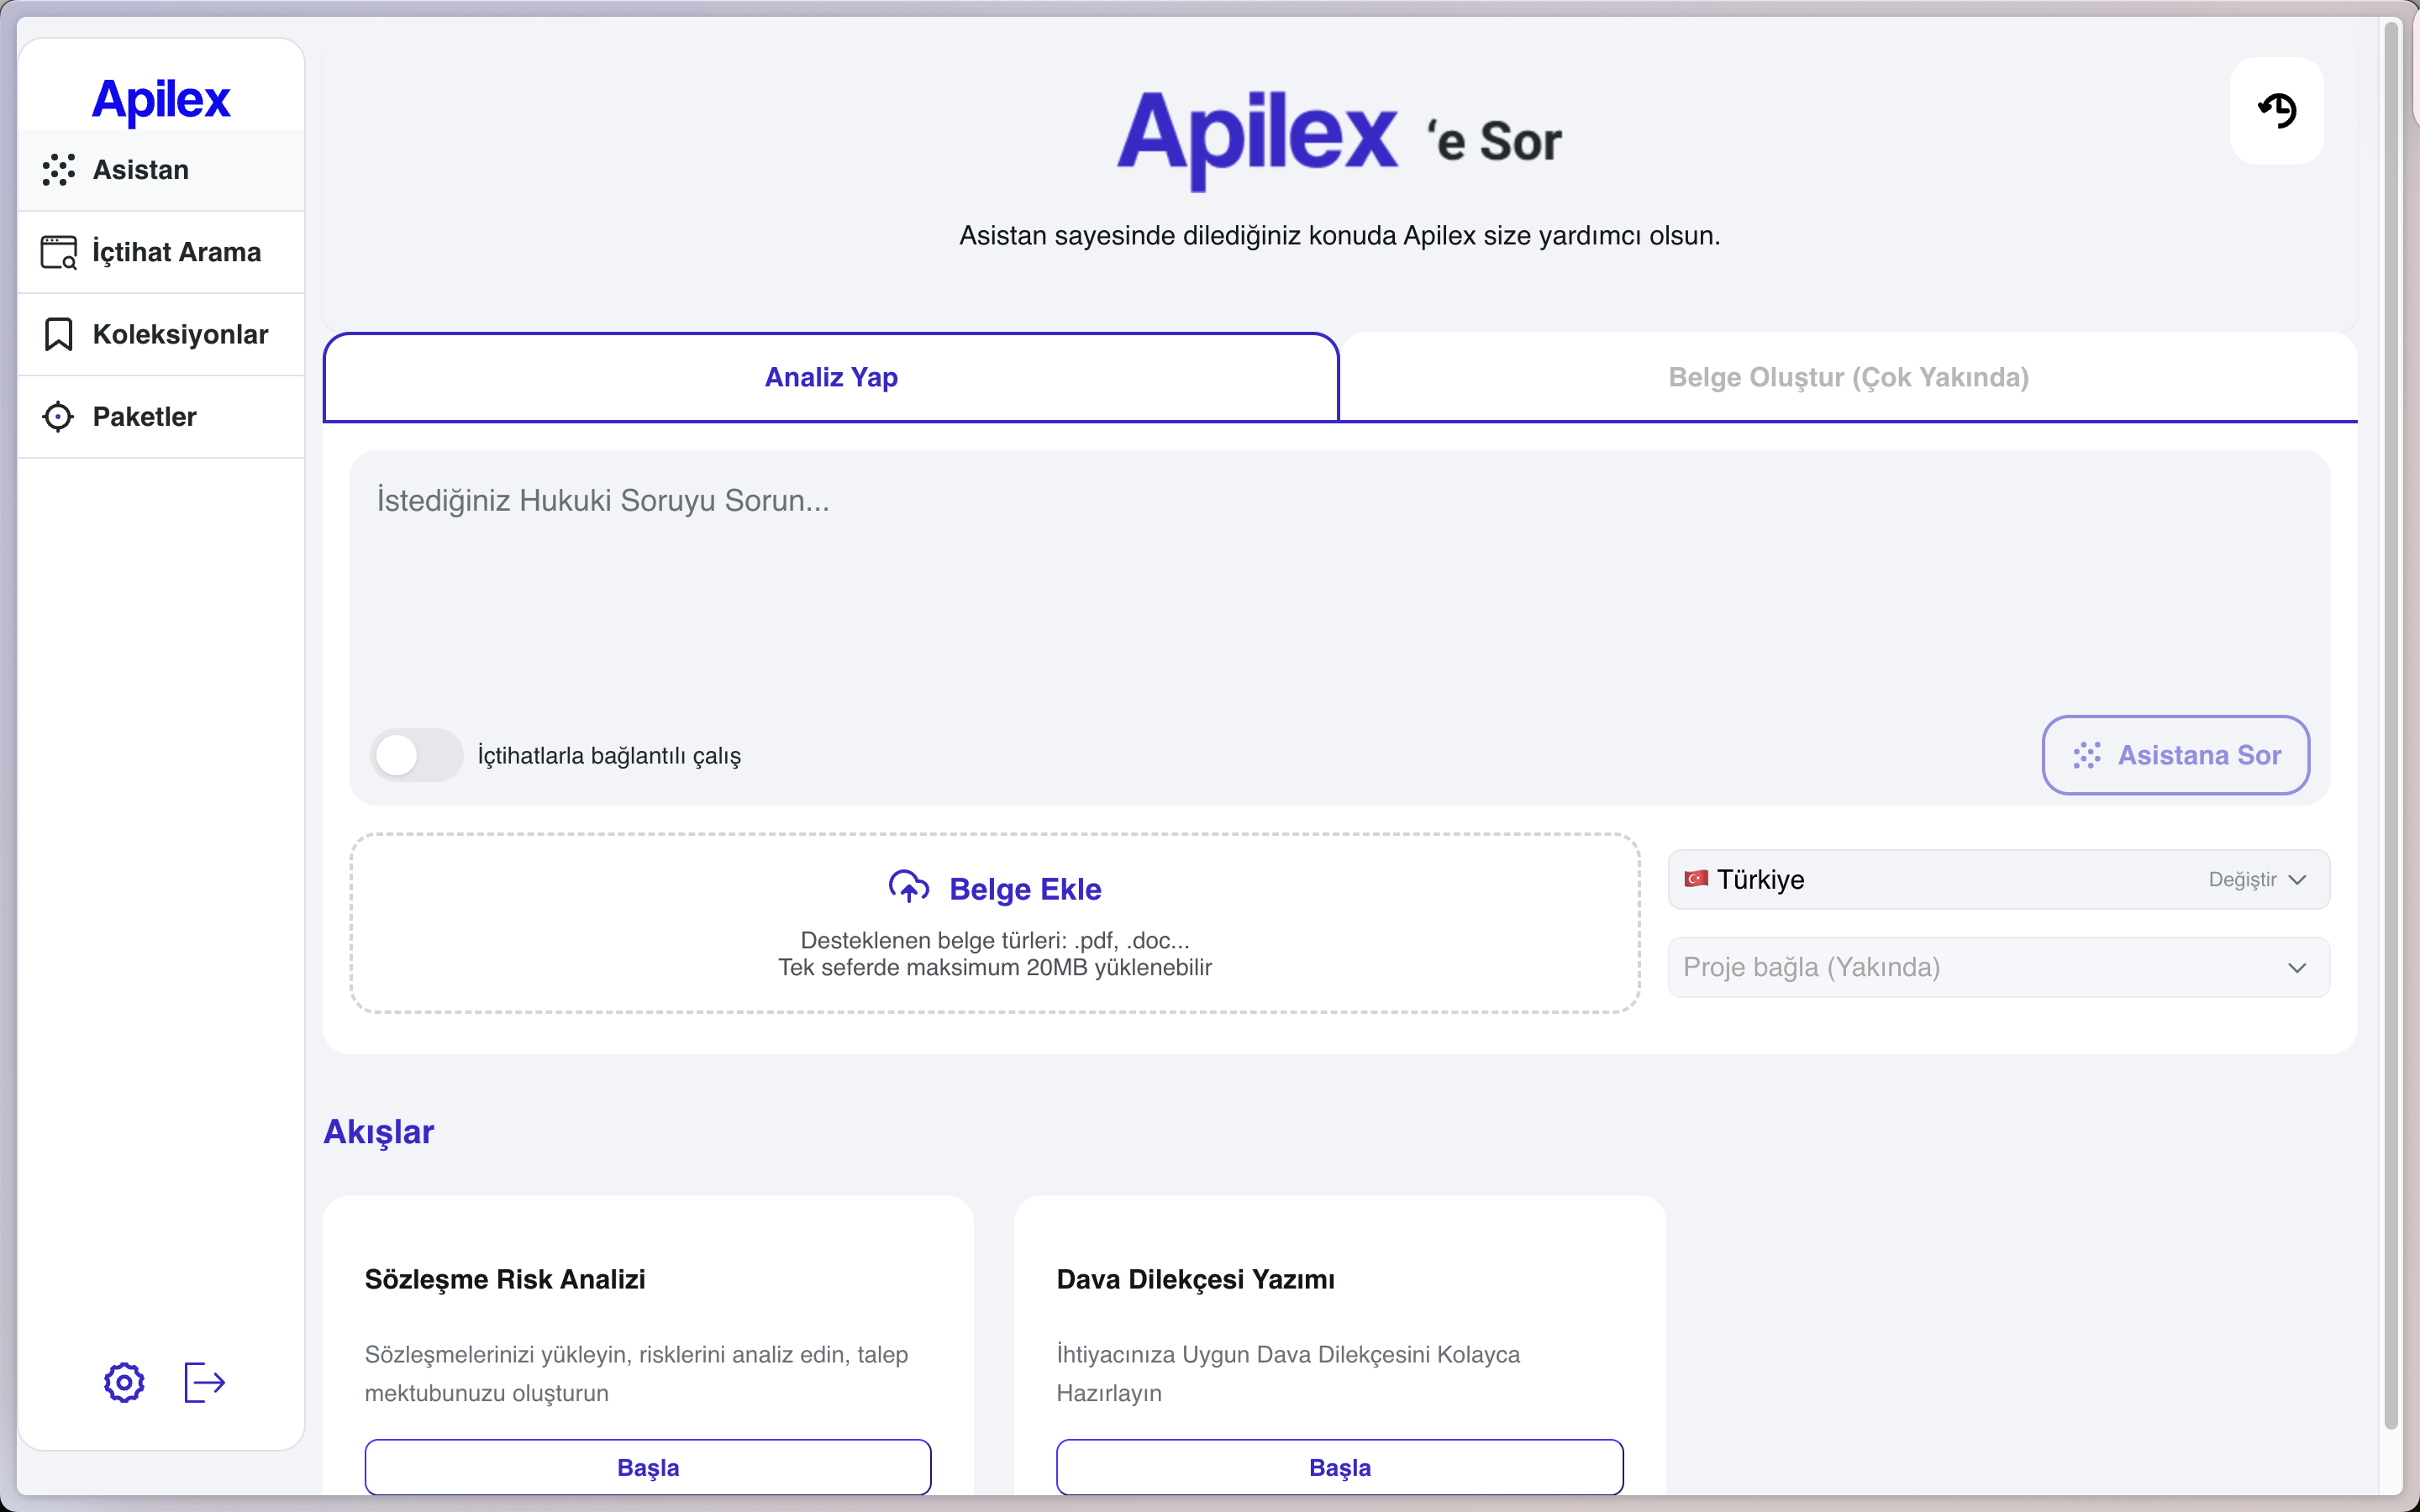Select the Belge Oluştur (Çok Yakında) tab

[x=1848, y=377]
